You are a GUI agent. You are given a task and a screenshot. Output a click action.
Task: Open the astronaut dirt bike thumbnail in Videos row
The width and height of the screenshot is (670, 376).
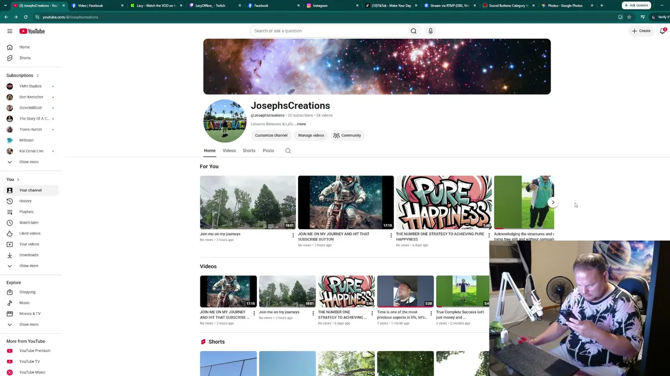tap(228, 291)
